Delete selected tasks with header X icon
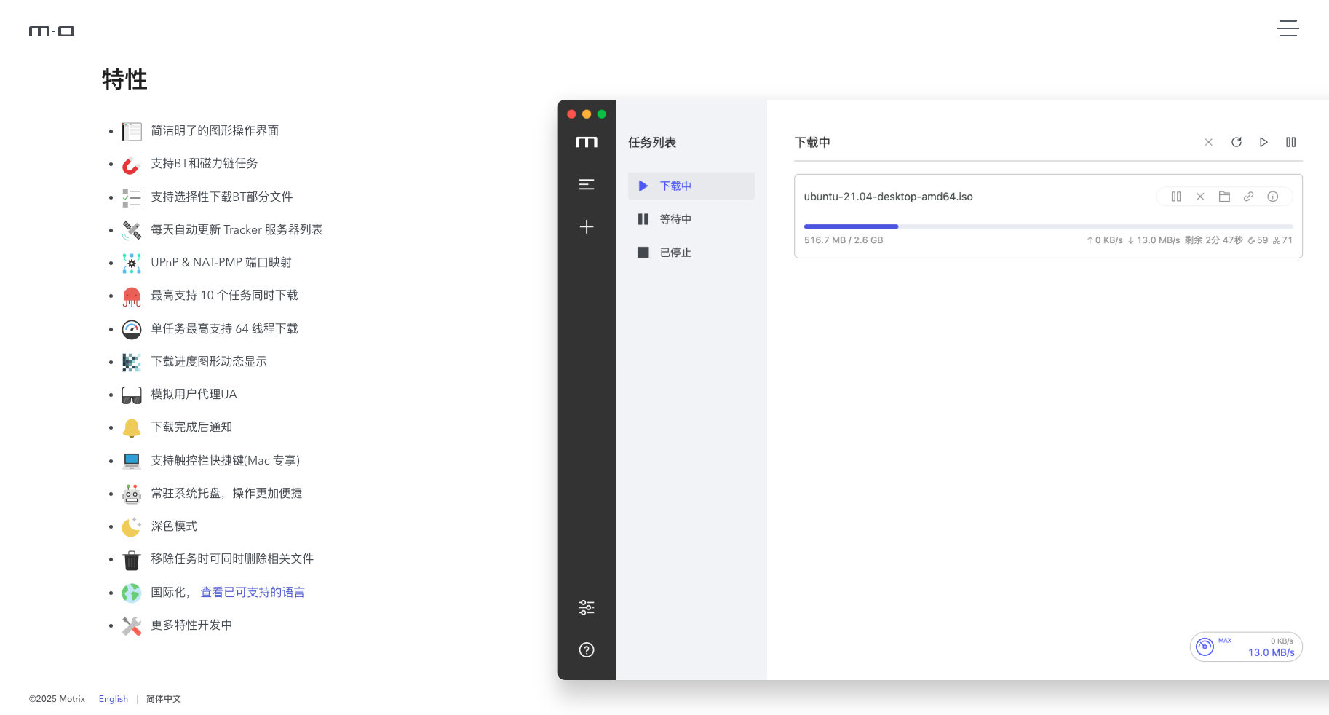Image resolution: width=1329 pixels, height=715 pixels. pos(1208,142)
